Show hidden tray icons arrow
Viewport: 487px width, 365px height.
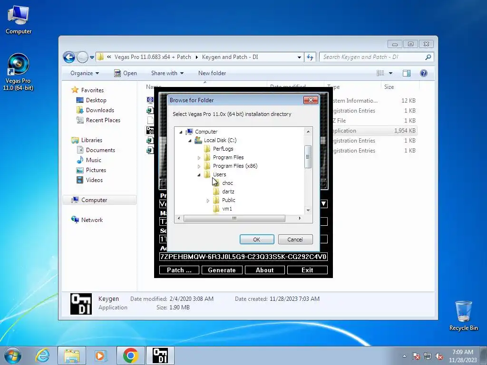(404, 356)
